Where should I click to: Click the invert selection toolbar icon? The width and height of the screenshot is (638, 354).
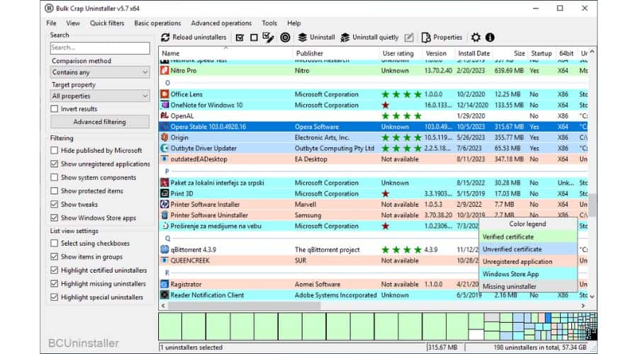[268, 38]
